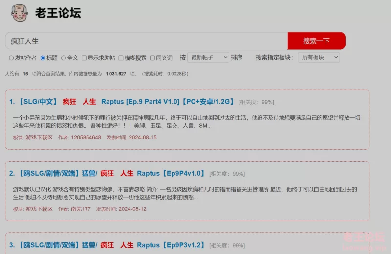This screenshot has width=391, height=254.
Task: Click the 老王论坛 site title
Action: click(x=58, y=13)
